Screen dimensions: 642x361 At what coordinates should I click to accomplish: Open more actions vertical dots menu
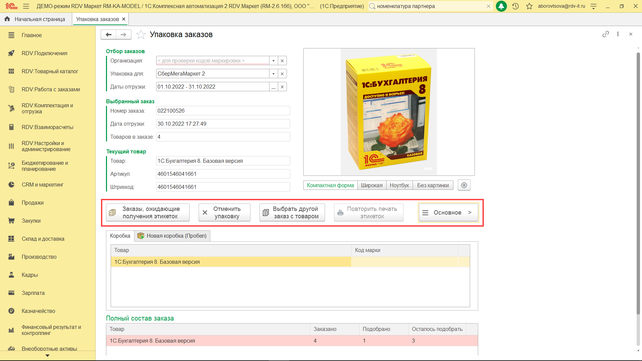[618, 34]
